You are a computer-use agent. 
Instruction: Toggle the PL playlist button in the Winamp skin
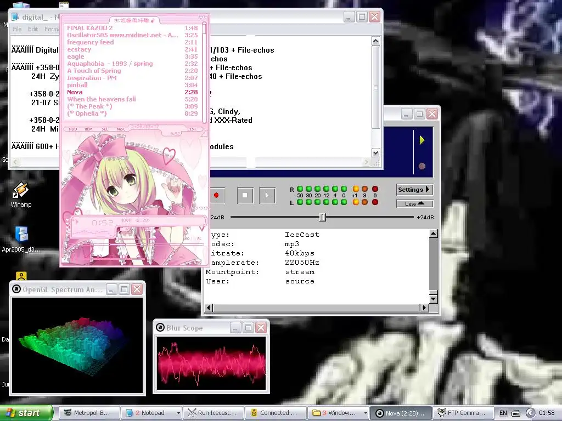tap(199, 239)
